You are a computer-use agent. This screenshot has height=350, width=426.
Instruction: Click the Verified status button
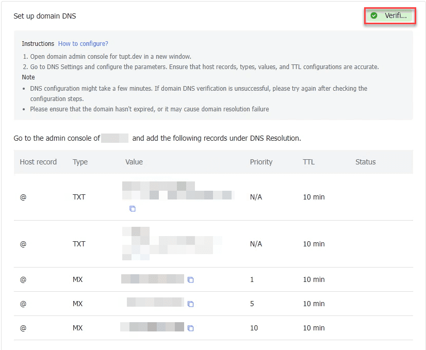click(390, 16)
